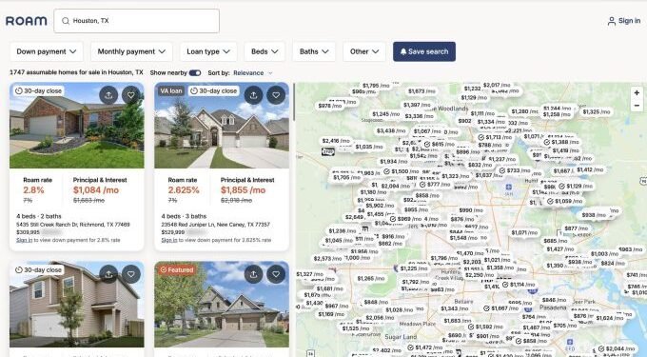Image resolution: width=647 pixels, height=357 pixels.
Task: Click address 5435 Still Creek Ranch Dr
Action: (73, 225)
